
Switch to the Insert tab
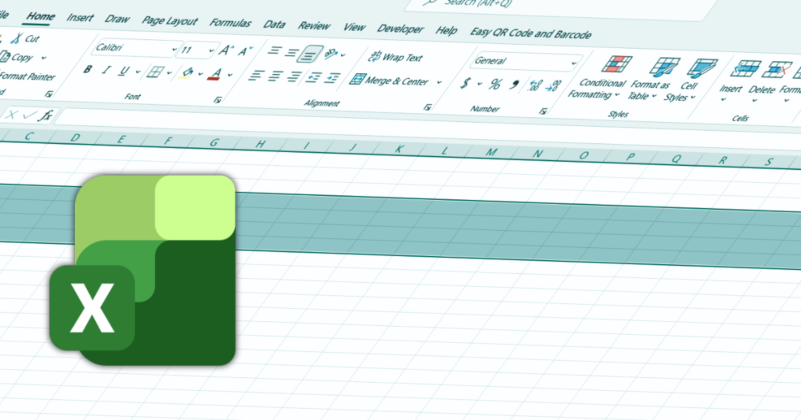click(x=80, y=18)
